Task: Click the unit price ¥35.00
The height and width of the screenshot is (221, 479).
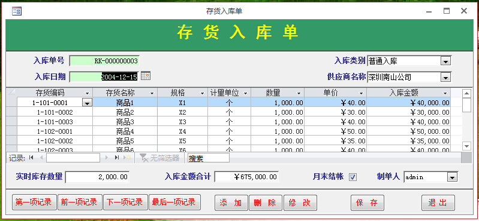Action: pos(336,141)
